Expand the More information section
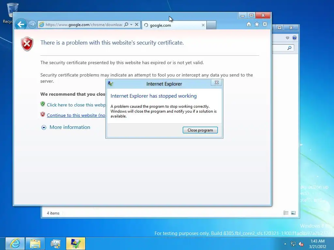This screenshot has height=250, width=334. 44,127
